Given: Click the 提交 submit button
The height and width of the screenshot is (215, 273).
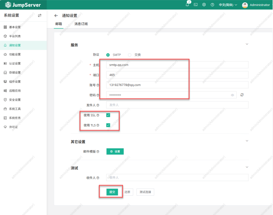Looking at the screenshot, I should click(x=112, y=192).
